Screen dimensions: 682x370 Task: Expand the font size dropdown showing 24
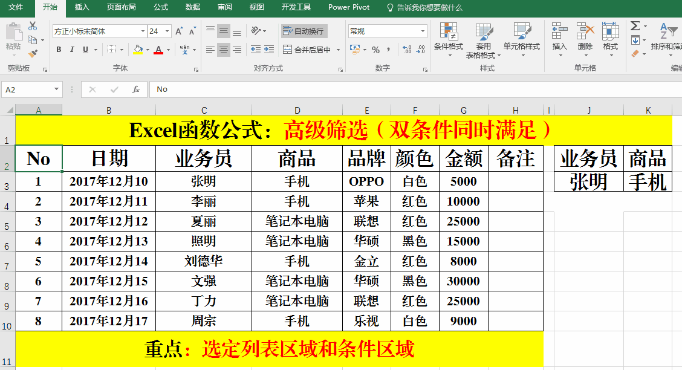click(167, 31)
